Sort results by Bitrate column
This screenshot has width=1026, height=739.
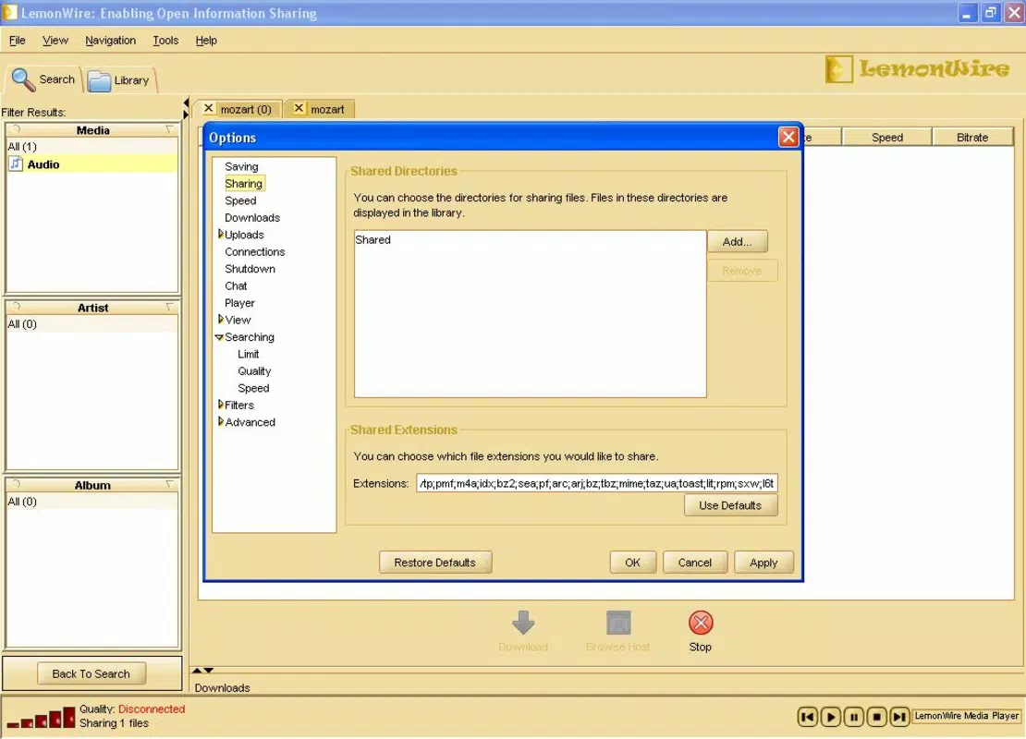coord(972,138)
